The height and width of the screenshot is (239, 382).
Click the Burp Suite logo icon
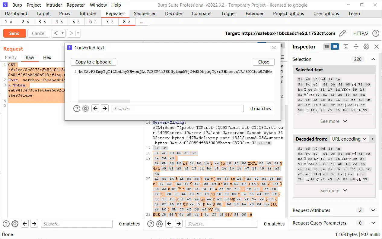click(x=5, y=5)
